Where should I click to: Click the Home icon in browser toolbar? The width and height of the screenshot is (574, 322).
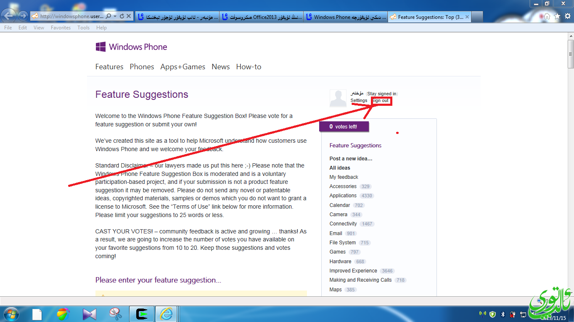(x=547, y=16)
